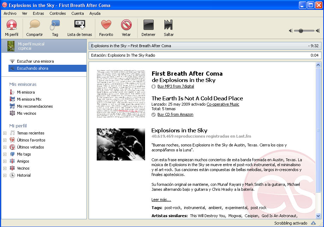Open the This Will Destroy You artist
The height and width of the screenshot is (227, 324).
[208, 216]
